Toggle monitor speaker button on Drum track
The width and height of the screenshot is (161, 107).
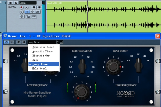click(x=27, y=7)
